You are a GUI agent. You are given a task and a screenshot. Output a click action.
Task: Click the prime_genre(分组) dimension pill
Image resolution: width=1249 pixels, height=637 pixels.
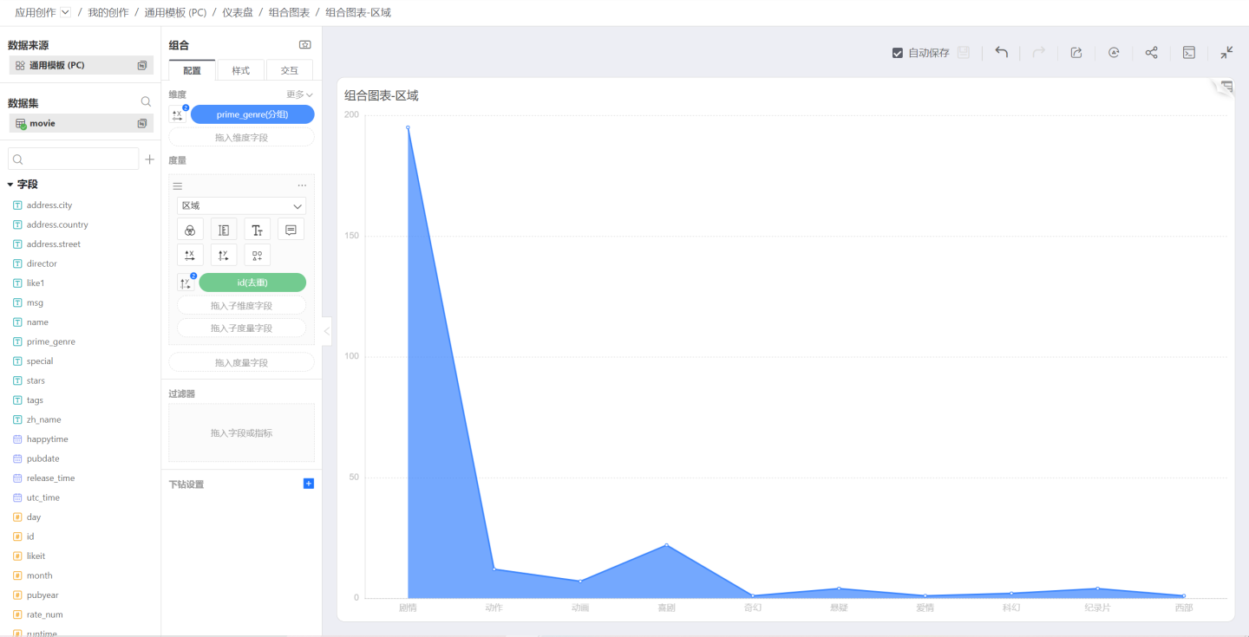click(252, 114)
